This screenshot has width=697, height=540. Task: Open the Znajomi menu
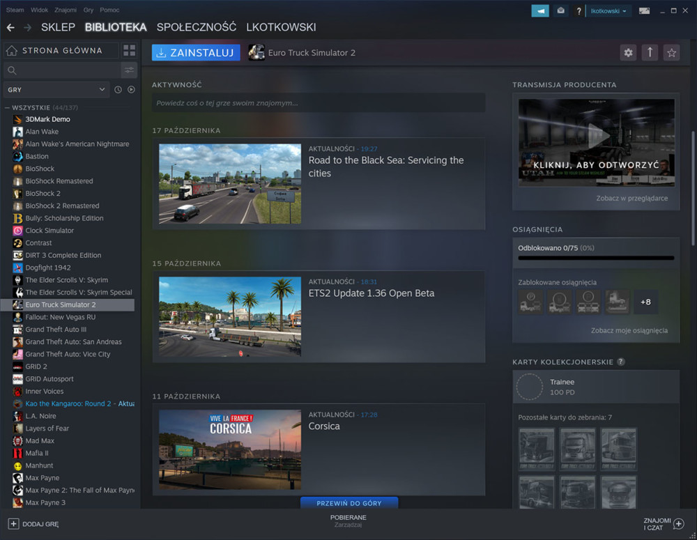66,10
